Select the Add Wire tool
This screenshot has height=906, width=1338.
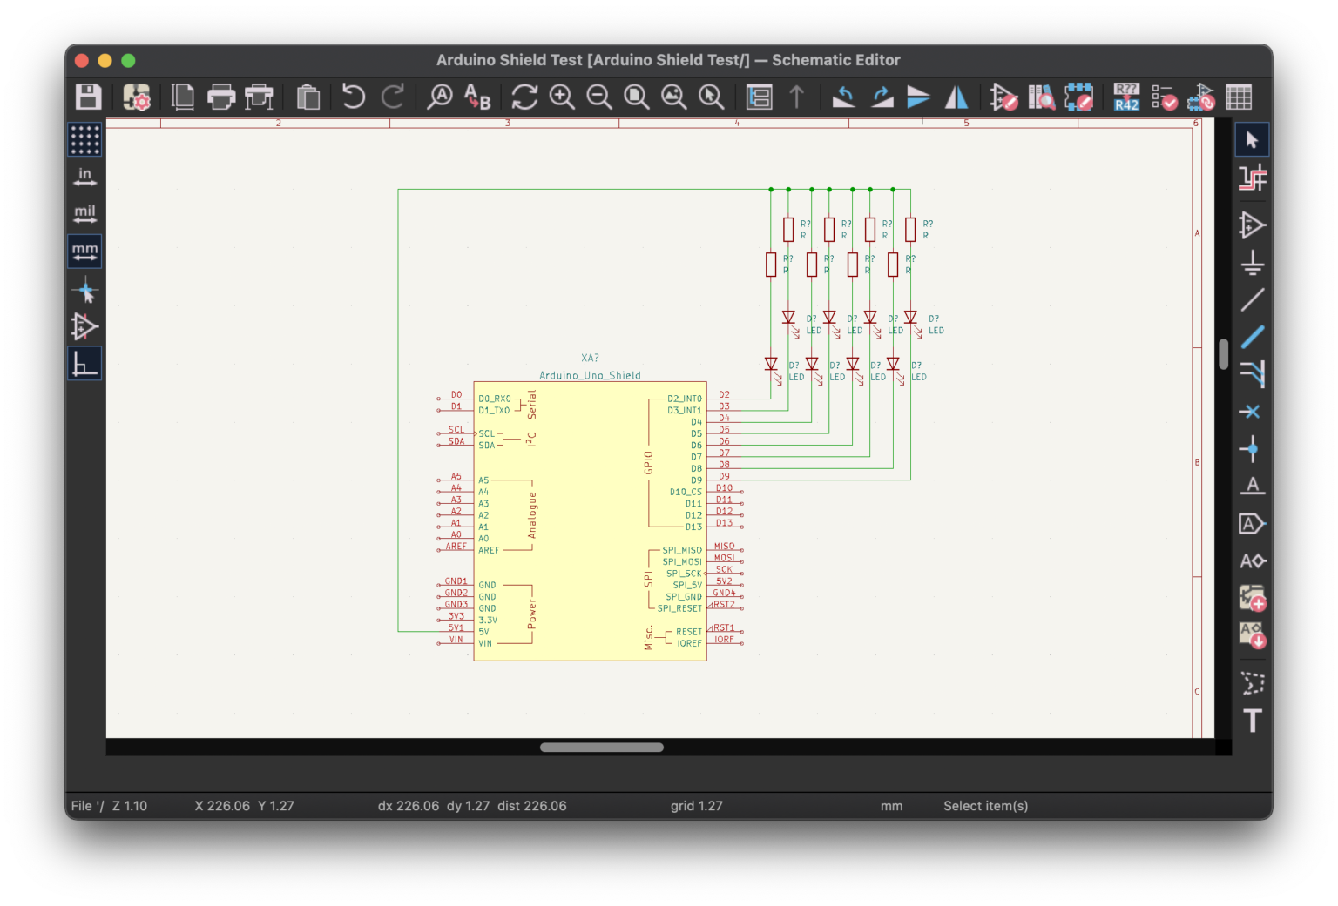tap(1252, 300)
